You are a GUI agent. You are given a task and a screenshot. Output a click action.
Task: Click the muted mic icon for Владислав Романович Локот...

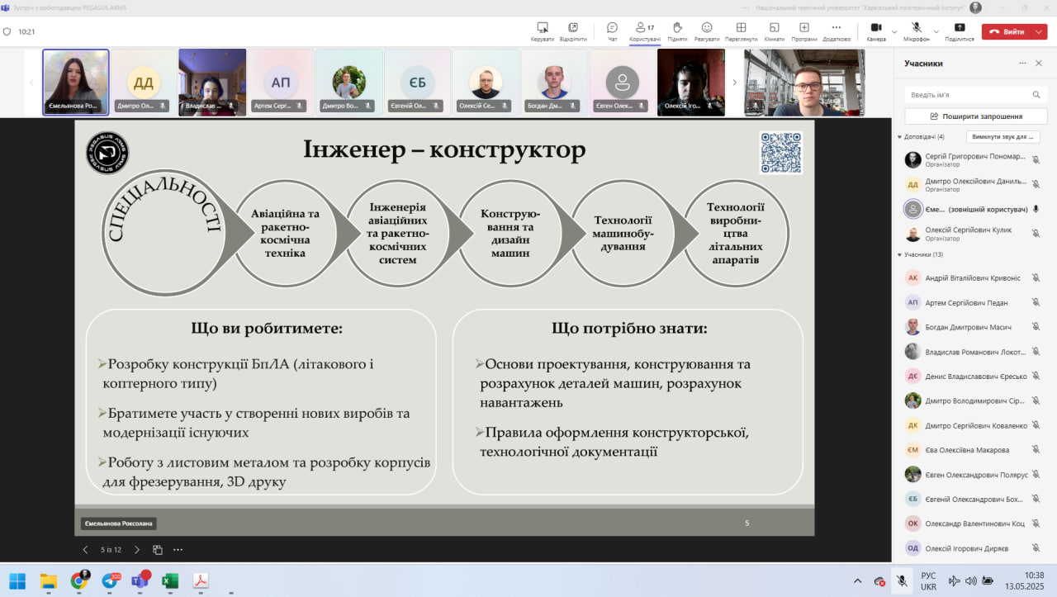click(1036, 352)
